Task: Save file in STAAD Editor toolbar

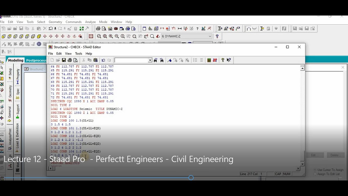Action: [x=64, y=60]
